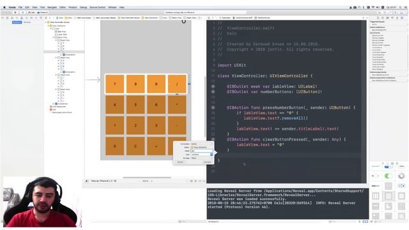Open the Editor menu
409x230 pixels.
(x=63, y=7)
